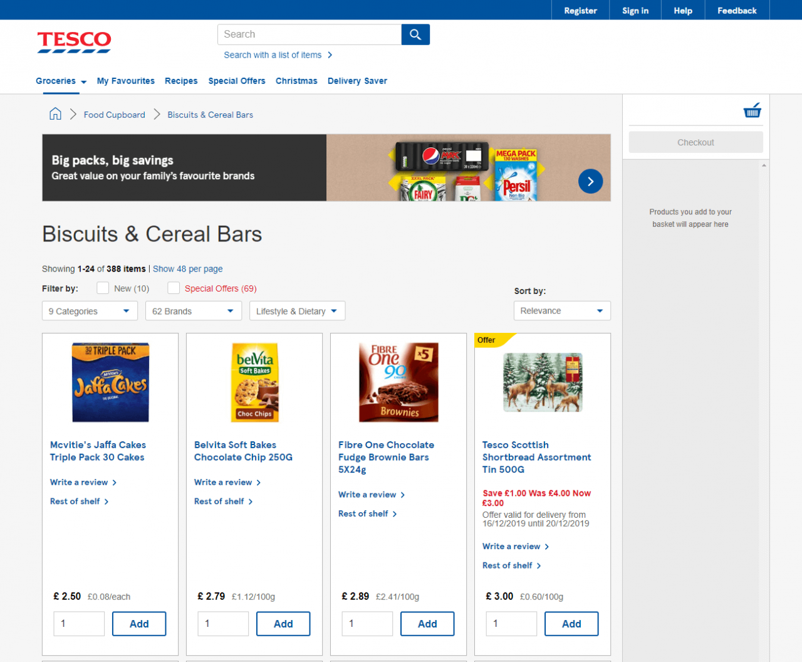Image resolution: width=802 pixels, height=662 pixels.
Task: Open the basket icon in the sidebar
Action: pos(752,110)
